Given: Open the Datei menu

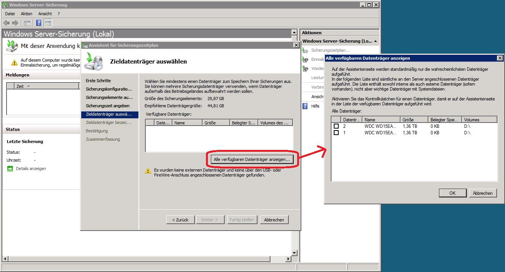Looking at the screenshot, I should 10,14.
